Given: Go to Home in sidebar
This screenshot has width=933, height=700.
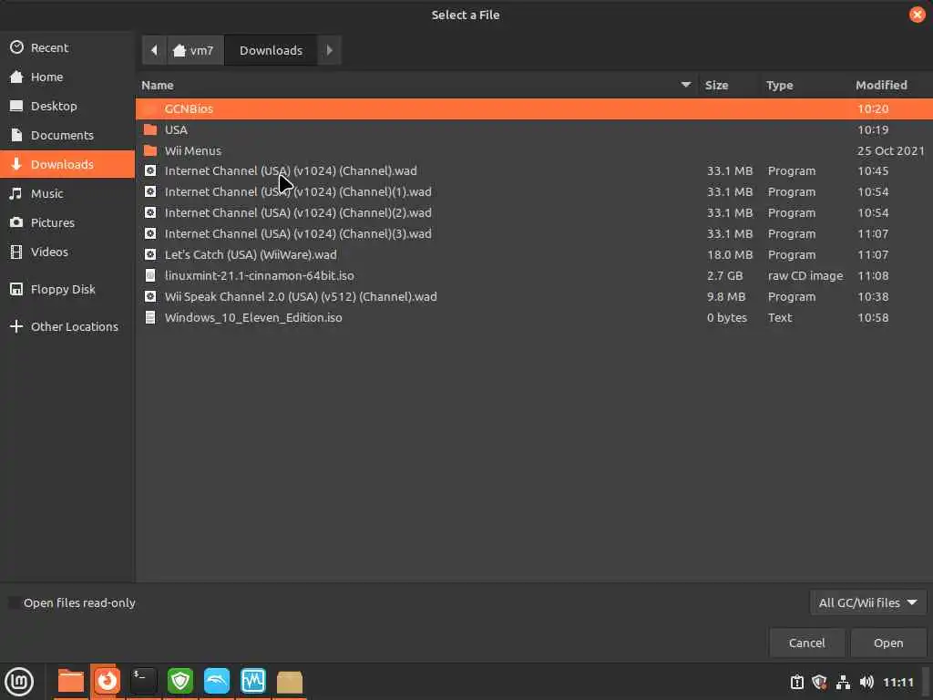Looking at the screenshot, I should [x=67, y=77].
